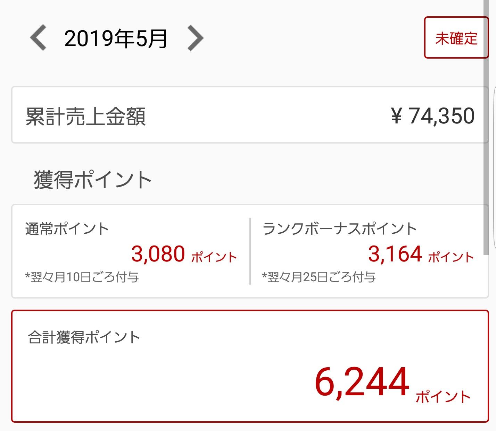The image size is (496, 431).
Task: Select the 通常ポイント label
Action: coord(67,229)
